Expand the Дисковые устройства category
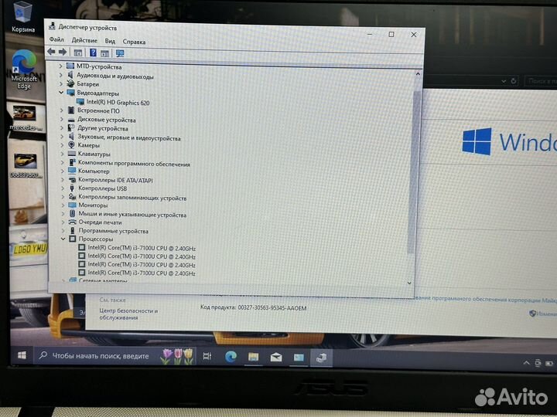Viewport: 557px width, 417px height. (x=63, y=120)
